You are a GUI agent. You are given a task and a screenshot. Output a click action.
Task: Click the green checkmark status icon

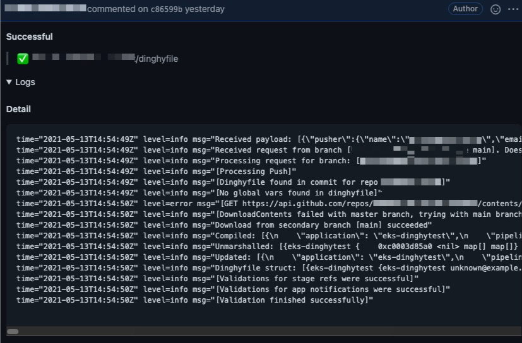click(x=23, y=59)
